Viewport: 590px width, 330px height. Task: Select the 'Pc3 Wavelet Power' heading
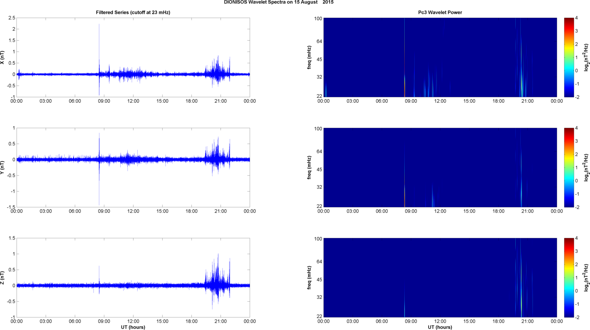pos(440,12)
